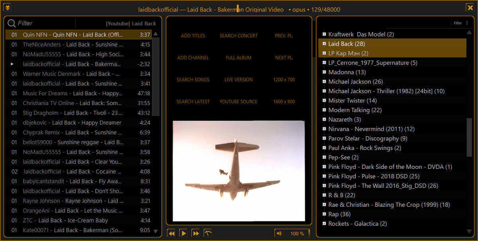Expand the Laid Back (28) node
The width and height of the screenshot is (478, 241).
pyautogui.click(x=324, y=44)
